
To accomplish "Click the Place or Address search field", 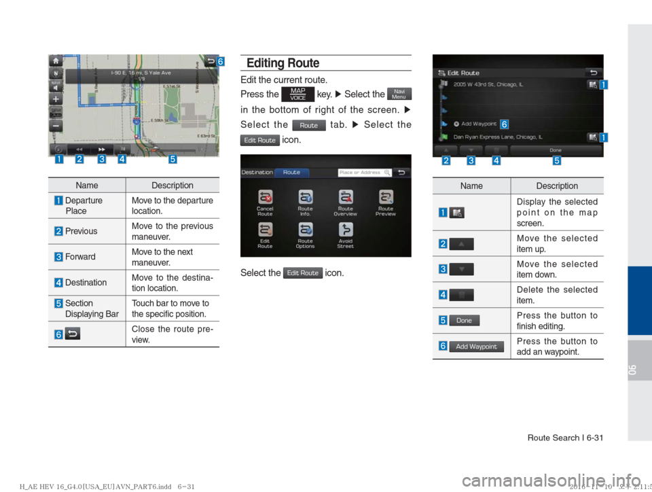I will click(364, 172).
